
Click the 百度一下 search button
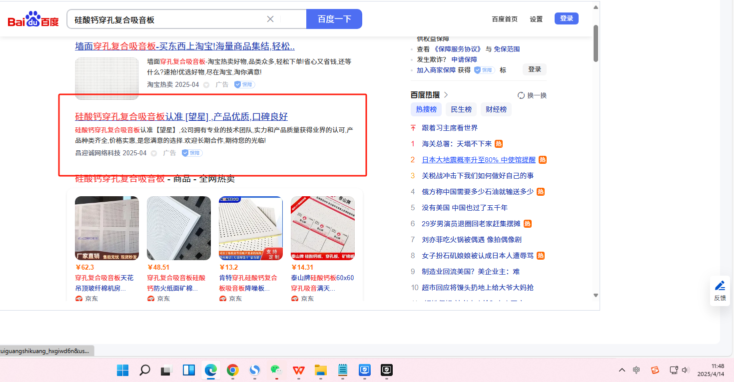[334, 19]
